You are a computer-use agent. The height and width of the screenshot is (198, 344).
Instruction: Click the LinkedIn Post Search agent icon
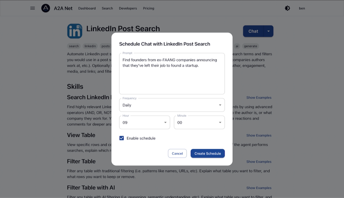74,31
